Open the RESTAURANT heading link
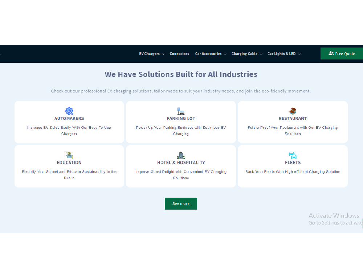 293,119
